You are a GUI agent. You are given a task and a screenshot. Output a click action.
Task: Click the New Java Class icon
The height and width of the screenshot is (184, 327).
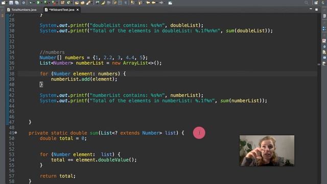[68, 3]
